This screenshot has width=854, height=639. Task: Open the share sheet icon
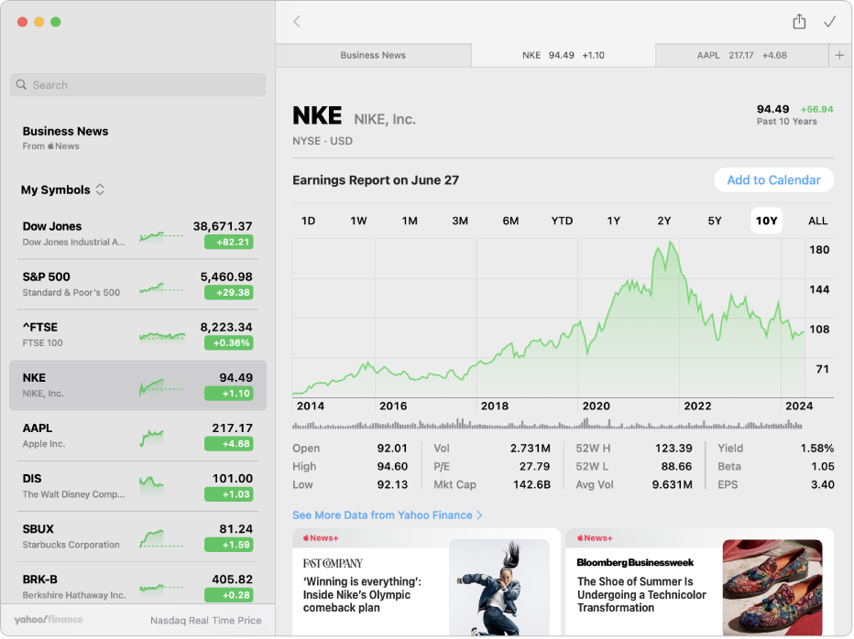click(799, 21)
